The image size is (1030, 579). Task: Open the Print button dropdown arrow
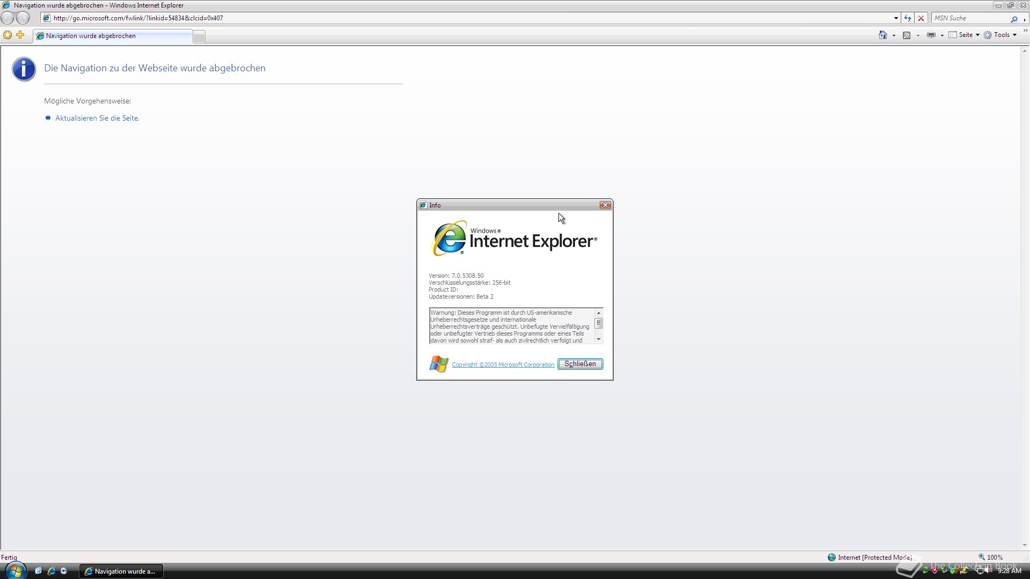pyautogui.click(x=942, y=35)
